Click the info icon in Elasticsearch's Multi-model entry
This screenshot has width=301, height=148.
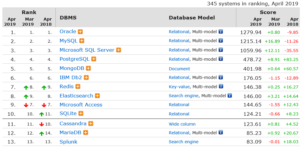tap(230, 96)
